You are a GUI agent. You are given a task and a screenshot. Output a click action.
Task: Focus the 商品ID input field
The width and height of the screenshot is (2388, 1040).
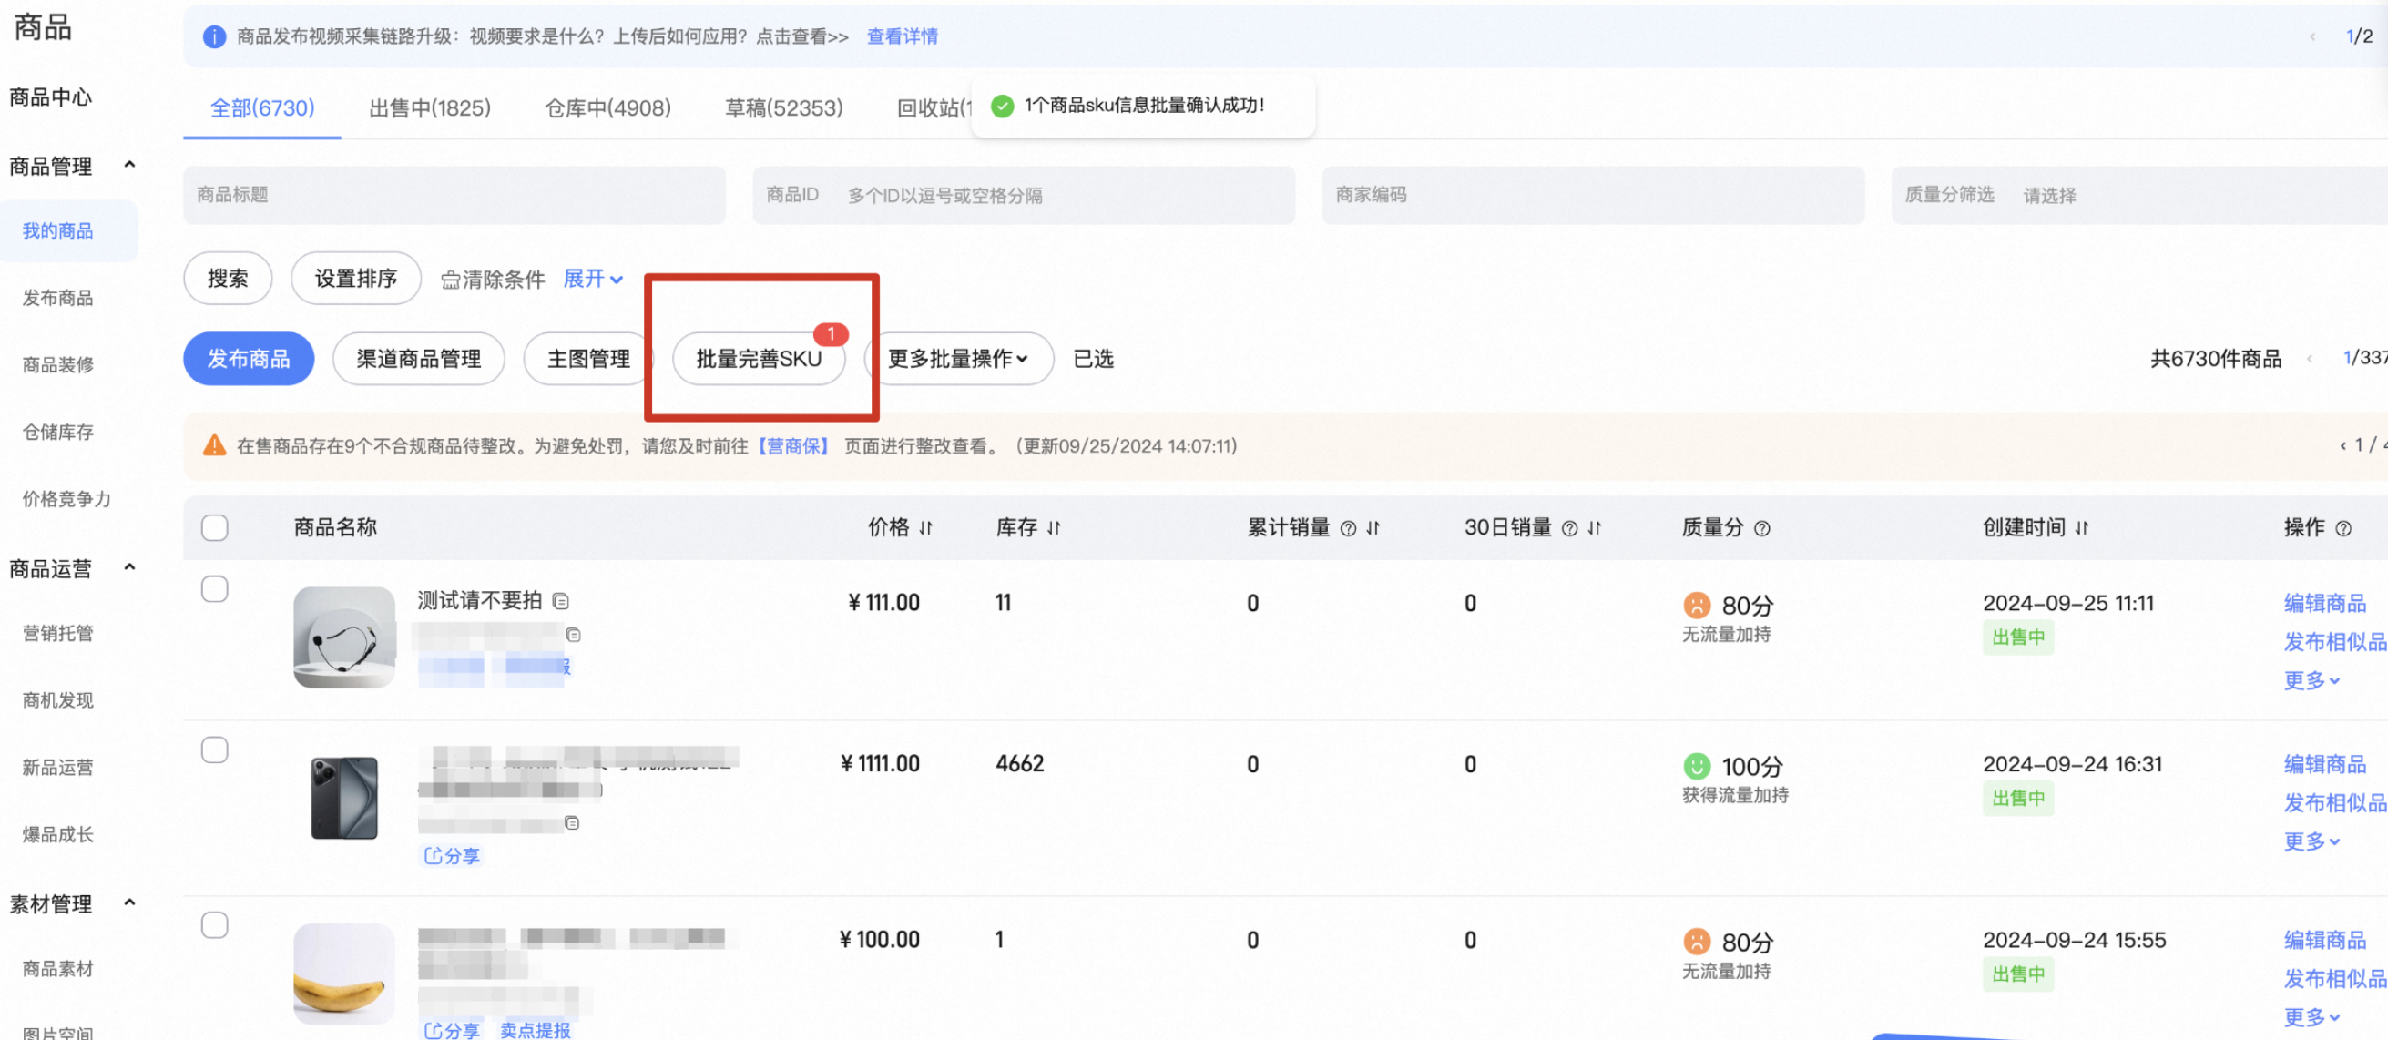pyautogui.click(x=1024, y=195)
